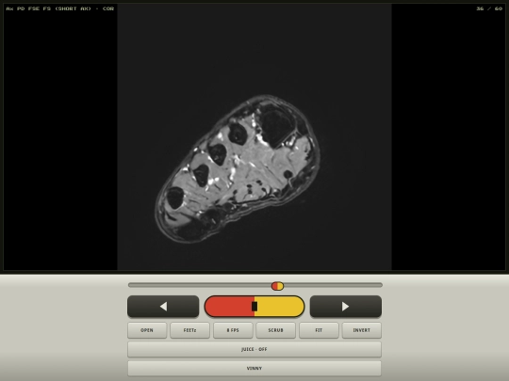Click the red-yellow jog control center
Image resolution: width=509 pixels, height=381 pixels.
click(x=254, y=306)
